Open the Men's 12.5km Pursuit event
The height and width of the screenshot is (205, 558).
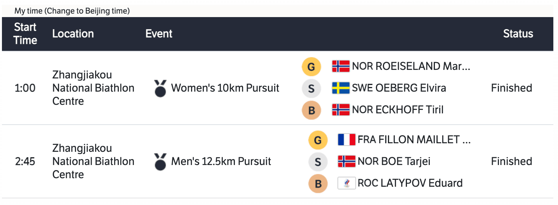pyautogui.click(x=221, y=162)
